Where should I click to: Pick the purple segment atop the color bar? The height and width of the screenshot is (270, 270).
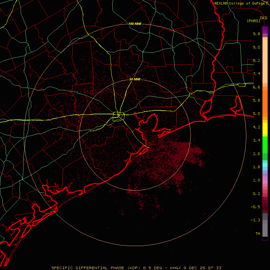tap(265, 30)
